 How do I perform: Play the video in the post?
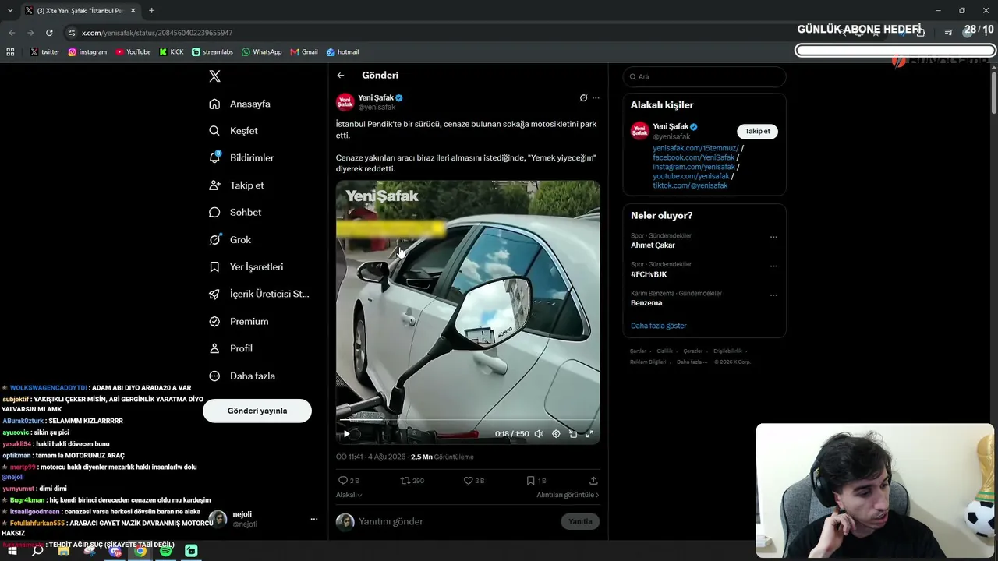[x=347, y=434]
